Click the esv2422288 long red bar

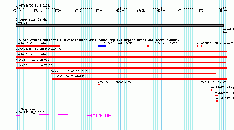click(121, 51)
